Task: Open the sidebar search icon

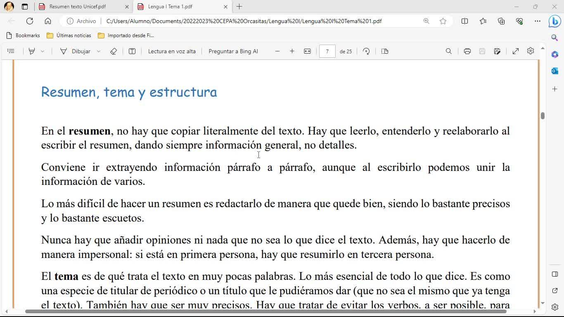Action: coord(555,38)
